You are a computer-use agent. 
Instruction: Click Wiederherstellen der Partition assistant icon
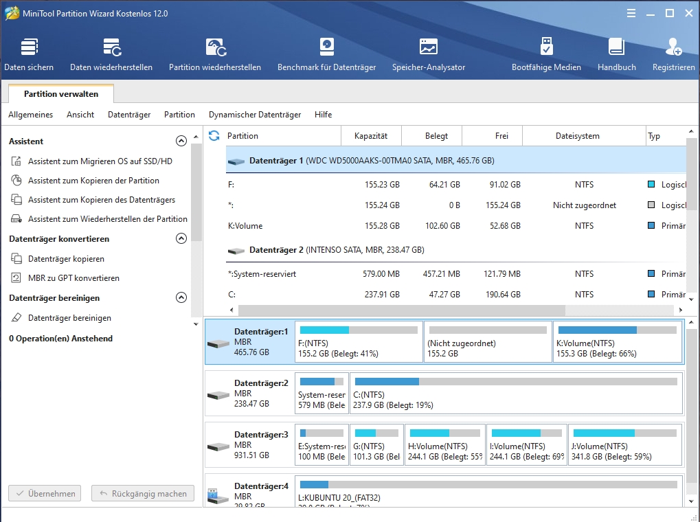[16, 219]
